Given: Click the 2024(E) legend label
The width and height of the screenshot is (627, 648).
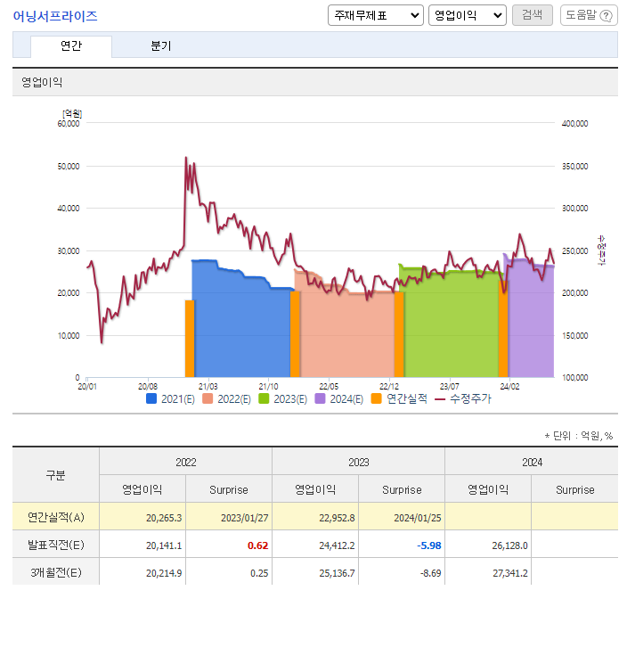Looking at the screenshot, I should click(346, 398).
